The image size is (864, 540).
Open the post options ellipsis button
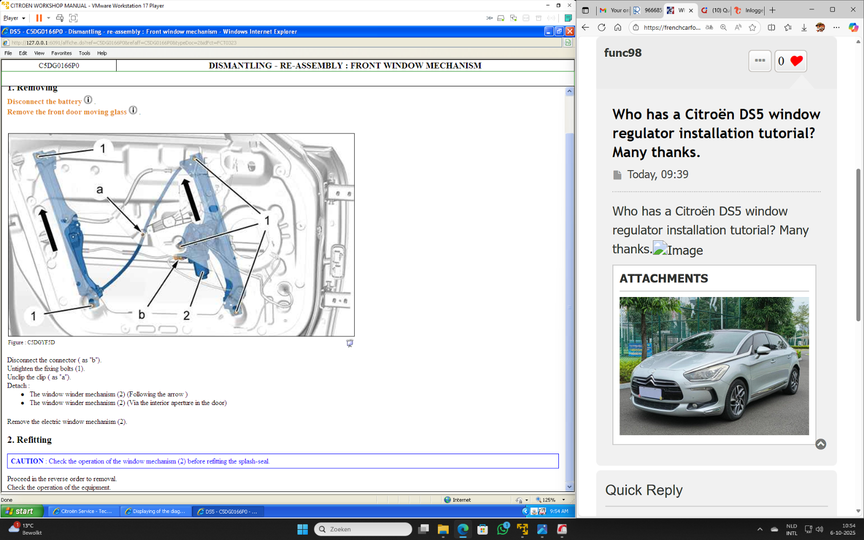pos(760,61)
